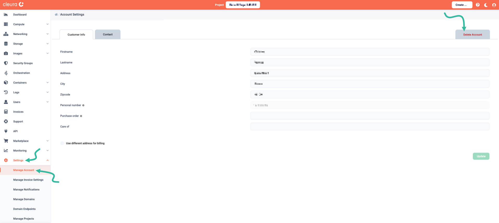The height and width of the screenshot is (223, 499).
Task: Expand the Logs menu chevron
Action: (x=48, y=92)
